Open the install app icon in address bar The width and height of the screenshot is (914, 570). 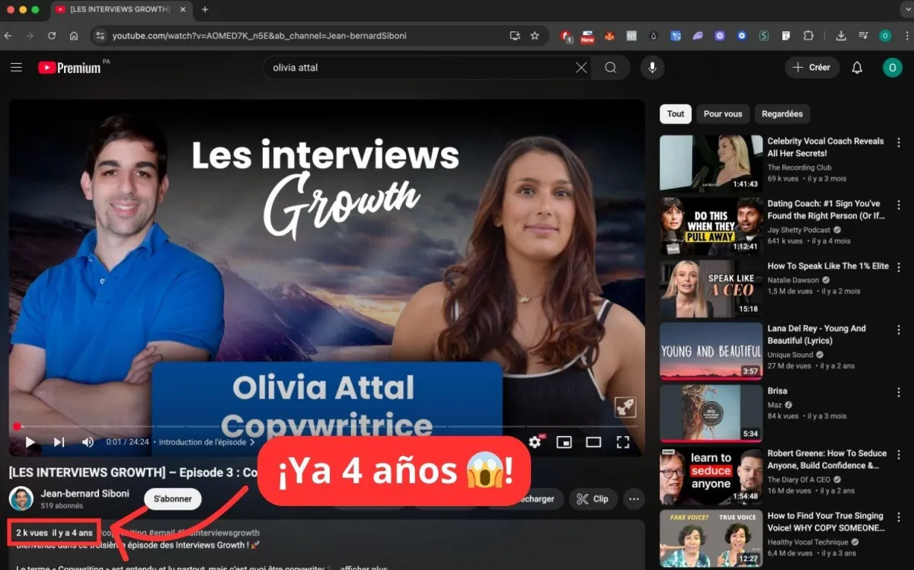click(x=515, y=36)
